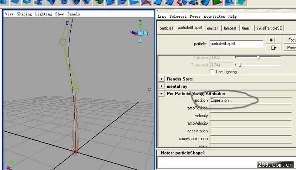The height and width of the screenshot is (170, 296).
Task: Click the green Y cone on view compass
Action: point(140,26)
